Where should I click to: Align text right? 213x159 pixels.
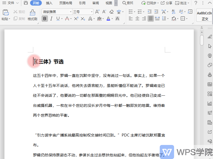pos(144,18)
